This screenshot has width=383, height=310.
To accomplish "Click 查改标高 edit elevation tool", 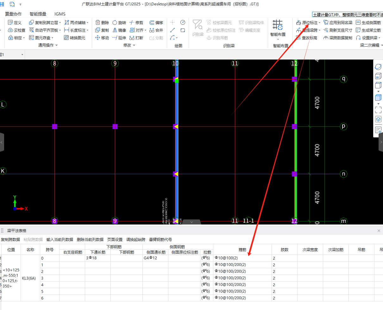I will click(307, 38).
